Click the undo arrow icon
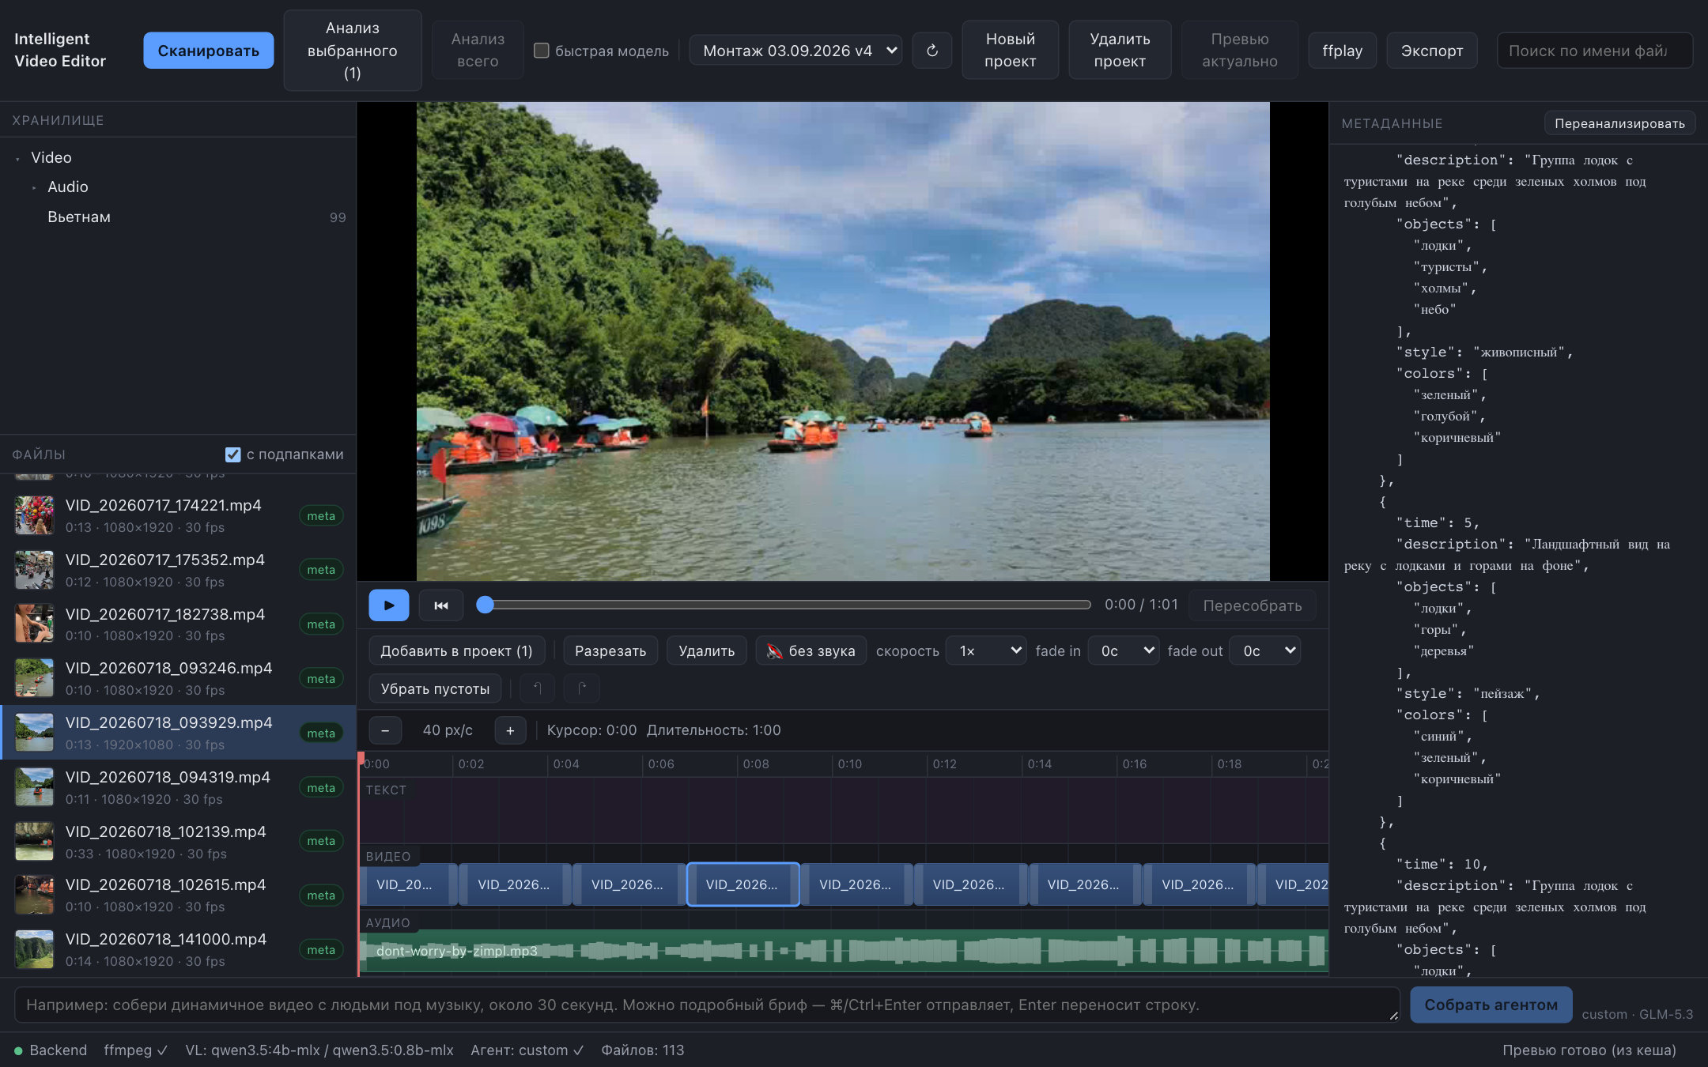Viewport: 1708px width, 1067px height. tap(537, 688)
